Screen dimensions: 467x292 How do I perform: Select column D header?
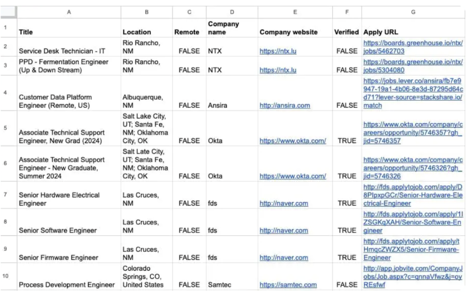[231, 12]
